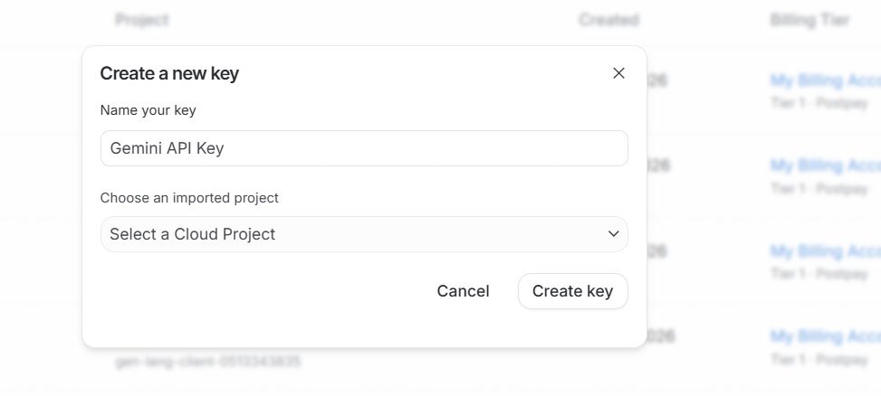Click the Project column header
The image size is (881, 396).
point(142,20)
